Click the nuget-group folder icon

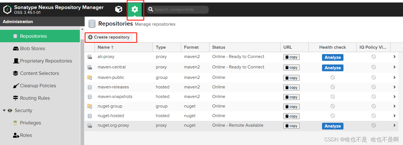point(90,106)
